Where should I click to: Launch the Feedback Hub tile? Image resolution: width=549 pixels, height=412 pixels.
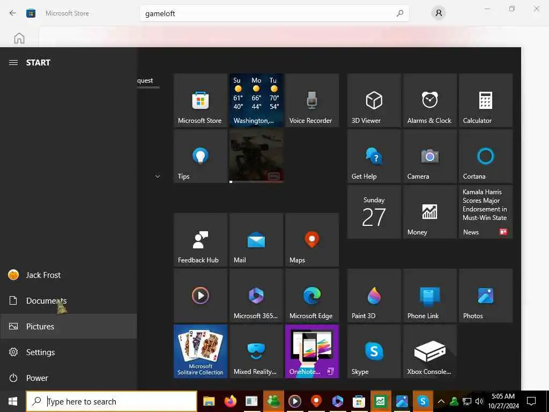[201, 240]
